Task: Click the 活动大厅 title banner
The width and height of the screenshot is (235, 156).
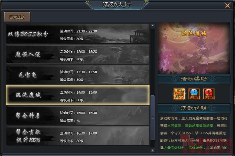Action: click(x=117, y=5)
